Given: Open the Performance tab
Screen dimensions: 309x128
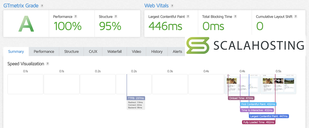Looking at the screenshot, I should [44, 52].
